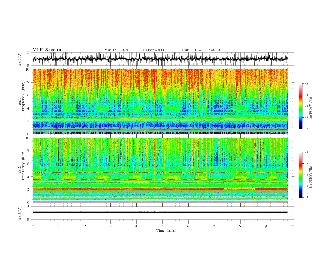The width and height of the screenshot is (329, 254).
Task: Click the ch.2 Frequency (kHz) axis label
Action: coord(22,165)
